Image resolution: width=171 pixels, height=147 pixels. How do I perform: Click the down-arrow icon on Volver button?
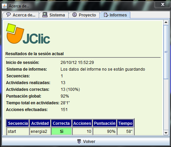tap(79, 142)
